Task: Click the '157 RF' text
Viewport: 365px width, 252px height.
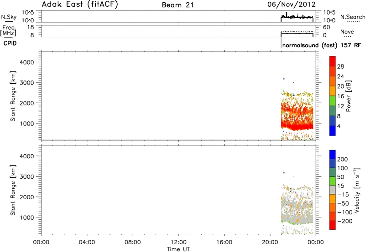Action: click(351, 45)
